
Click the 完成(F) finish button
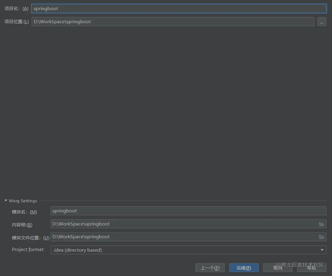point(244,268)
